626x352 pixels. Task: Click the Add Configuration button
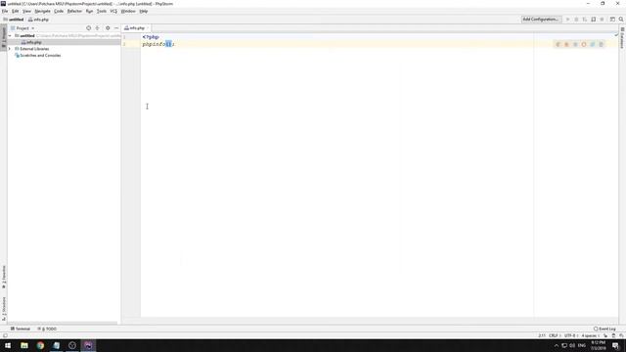pos(541,20)
